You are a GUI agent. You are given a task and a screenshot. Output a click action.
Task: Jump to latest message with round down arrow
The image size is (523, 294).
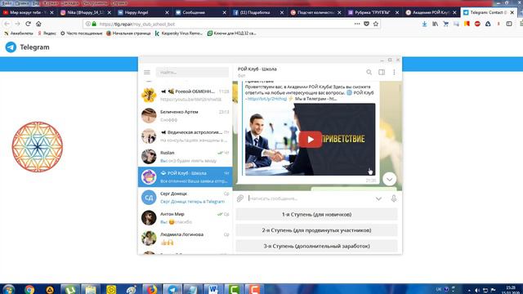pos(389,180)
